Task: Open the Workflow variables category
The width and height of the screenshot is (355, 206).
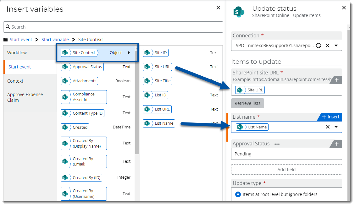Action: [x=30, y=53]
